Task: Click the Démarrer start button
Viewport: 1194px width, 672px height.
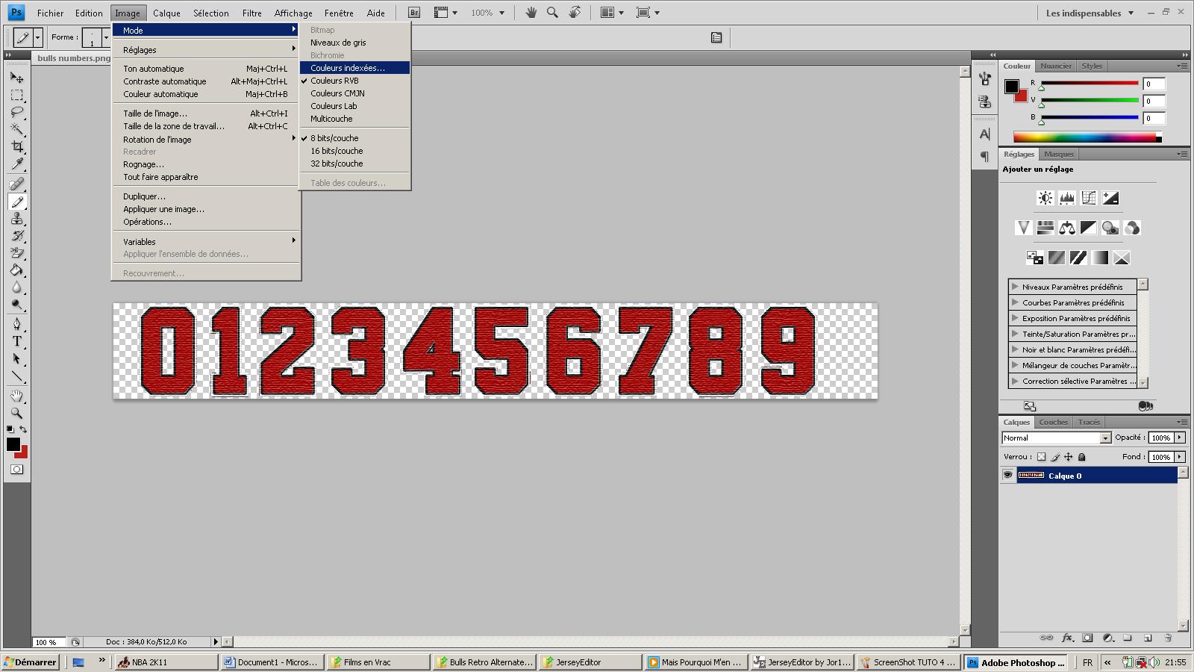Action: point(31,662)
